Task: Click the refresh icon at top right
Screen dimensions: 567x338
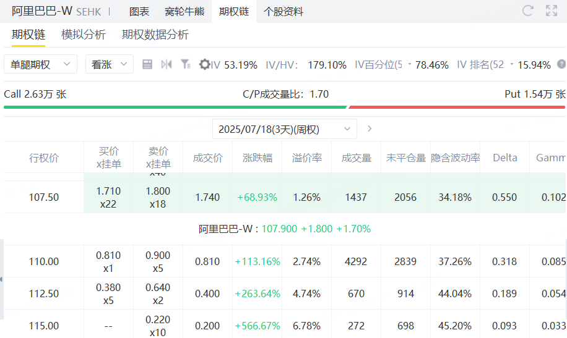Action: pos(528,11)
